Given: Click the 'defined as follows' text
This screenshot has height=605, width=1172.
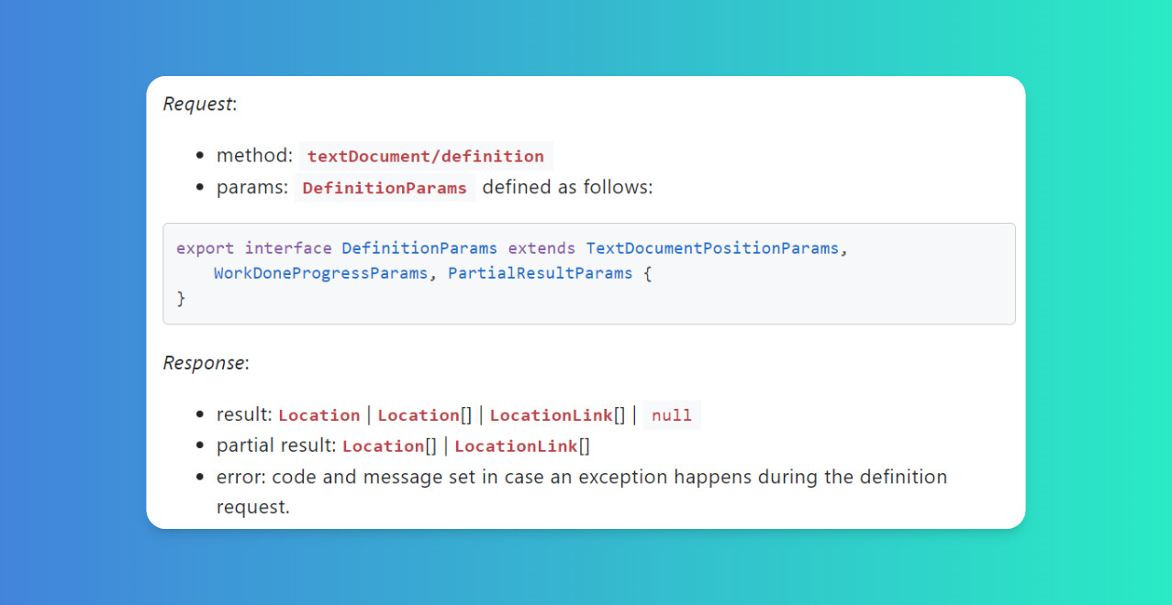Looking at the screenshot, I should click(567, 188).
